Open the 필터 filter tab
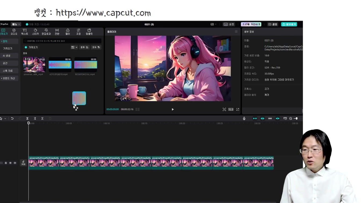The image size is (361, 203). click(68, 32)
